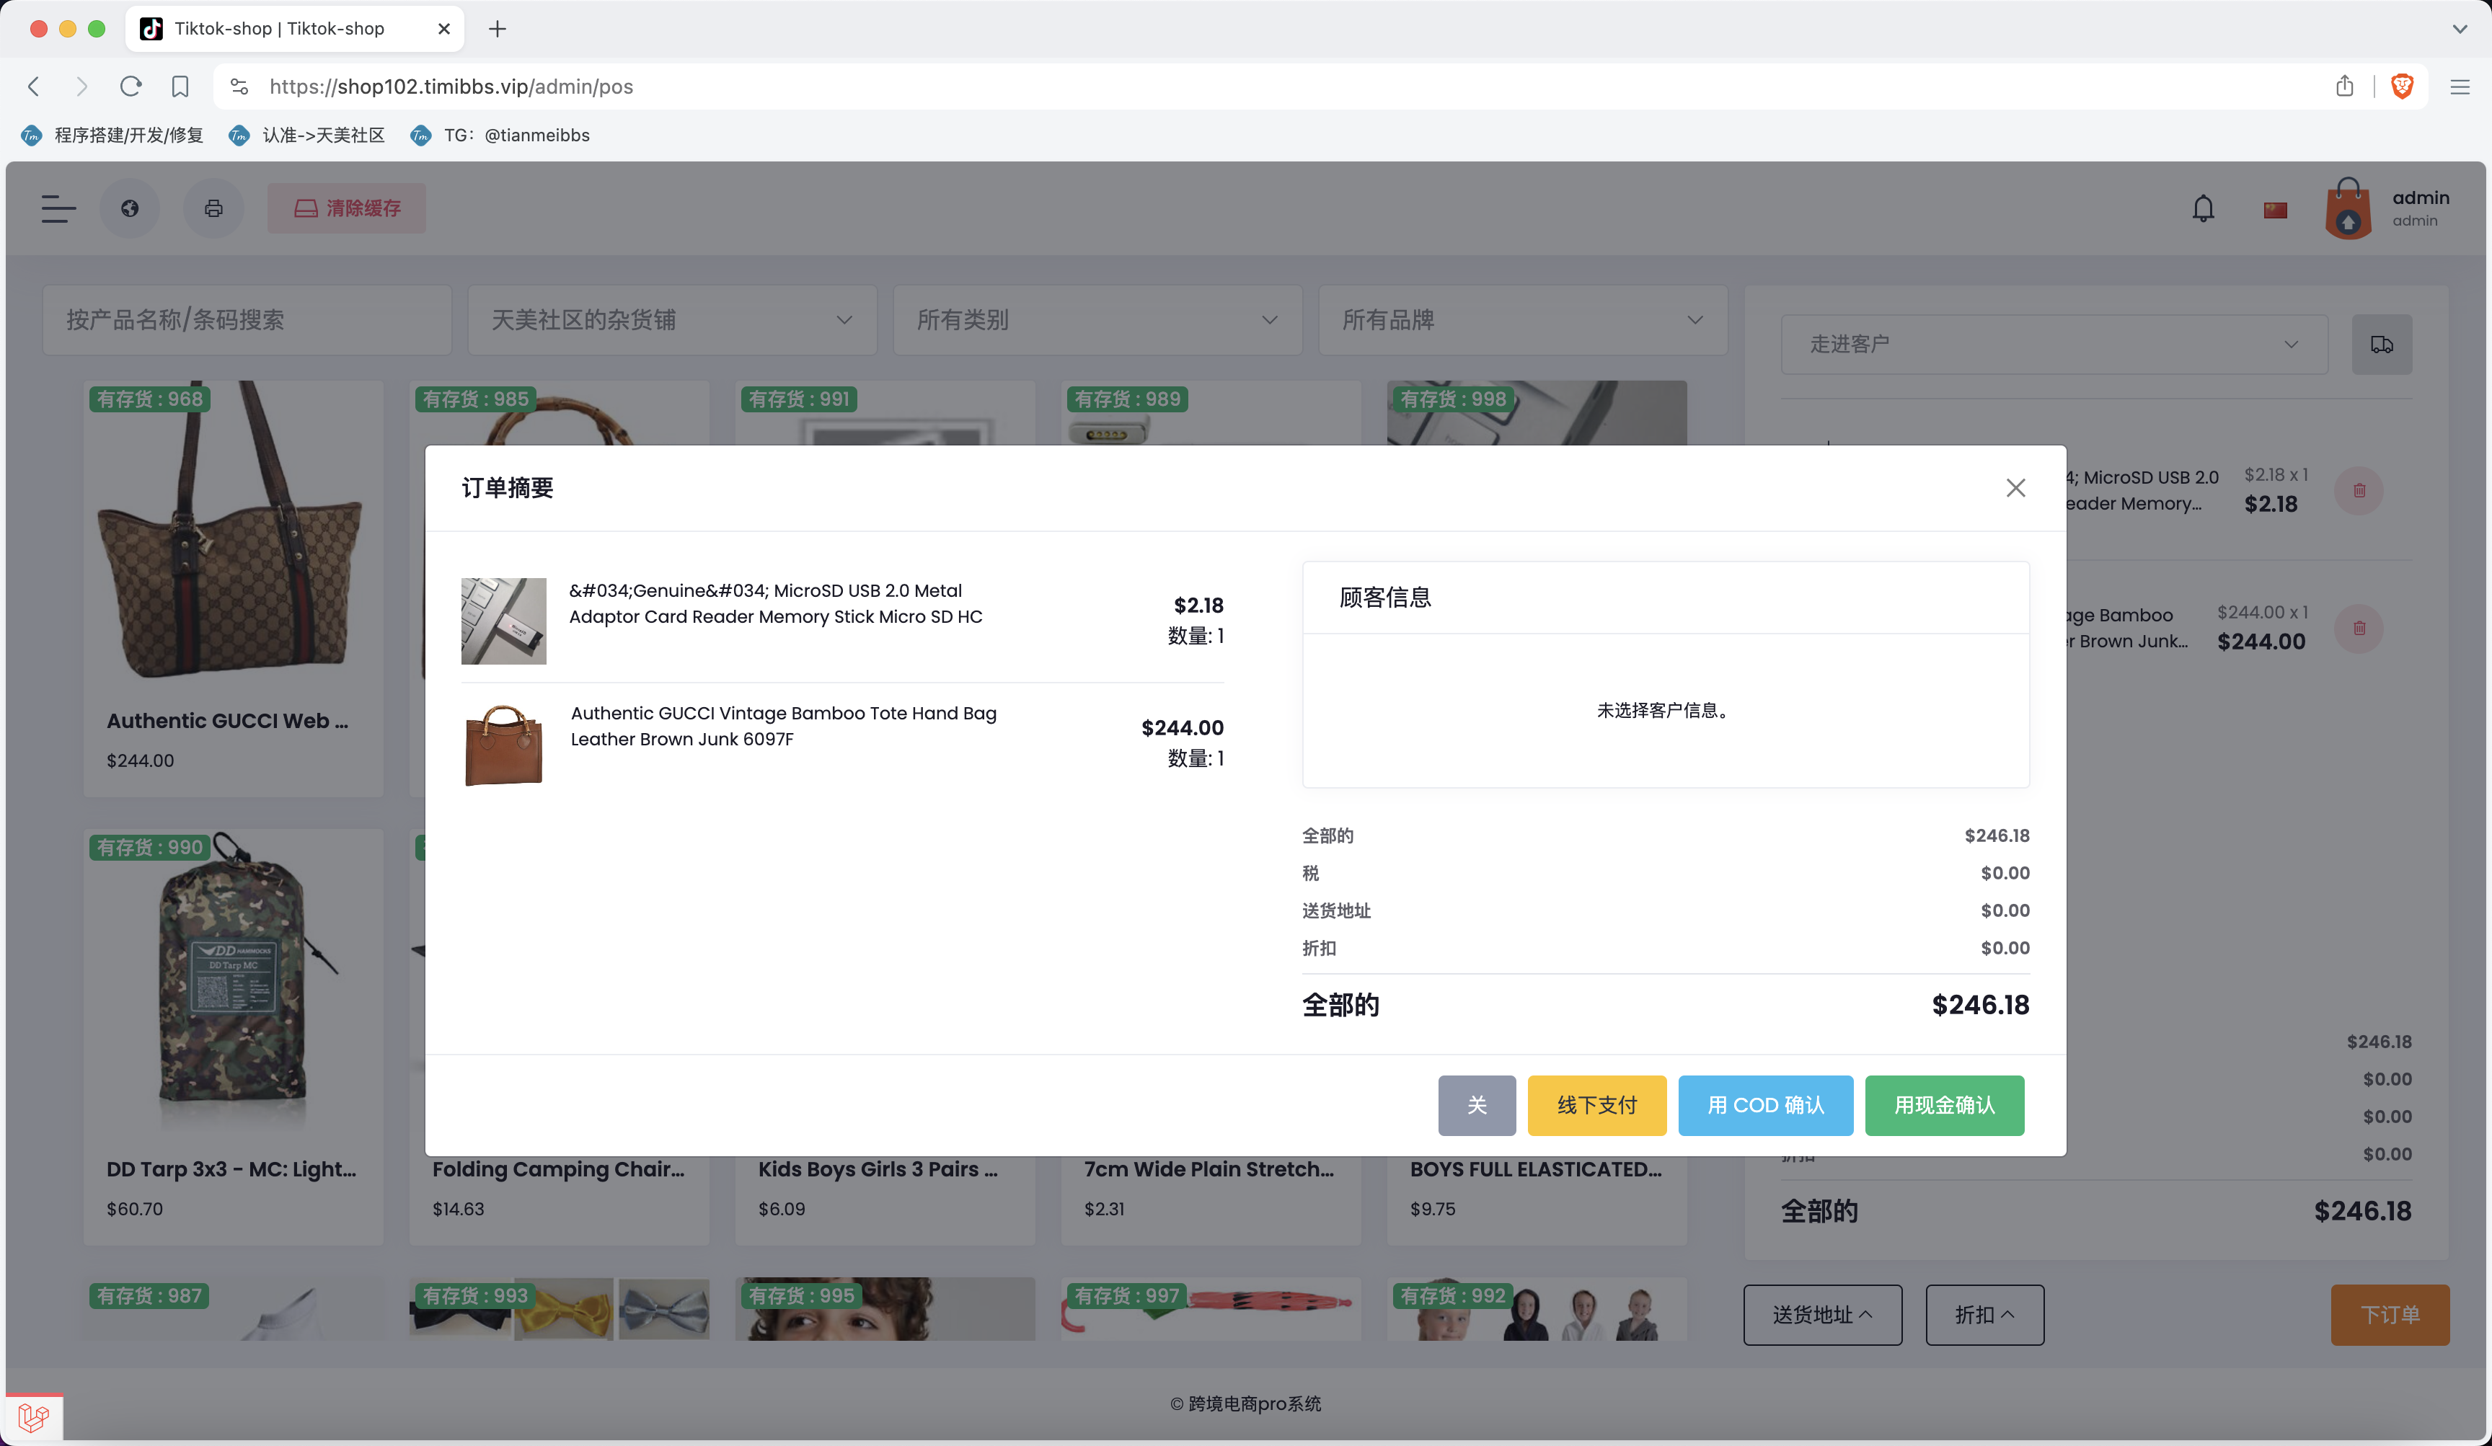The width and height of the screenshot is (2492, 1446).
Task: Open the China flag language selector
Action: point(2276,210)
